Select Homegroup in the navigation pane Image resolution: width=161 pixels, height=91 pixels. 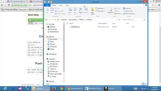52,54
